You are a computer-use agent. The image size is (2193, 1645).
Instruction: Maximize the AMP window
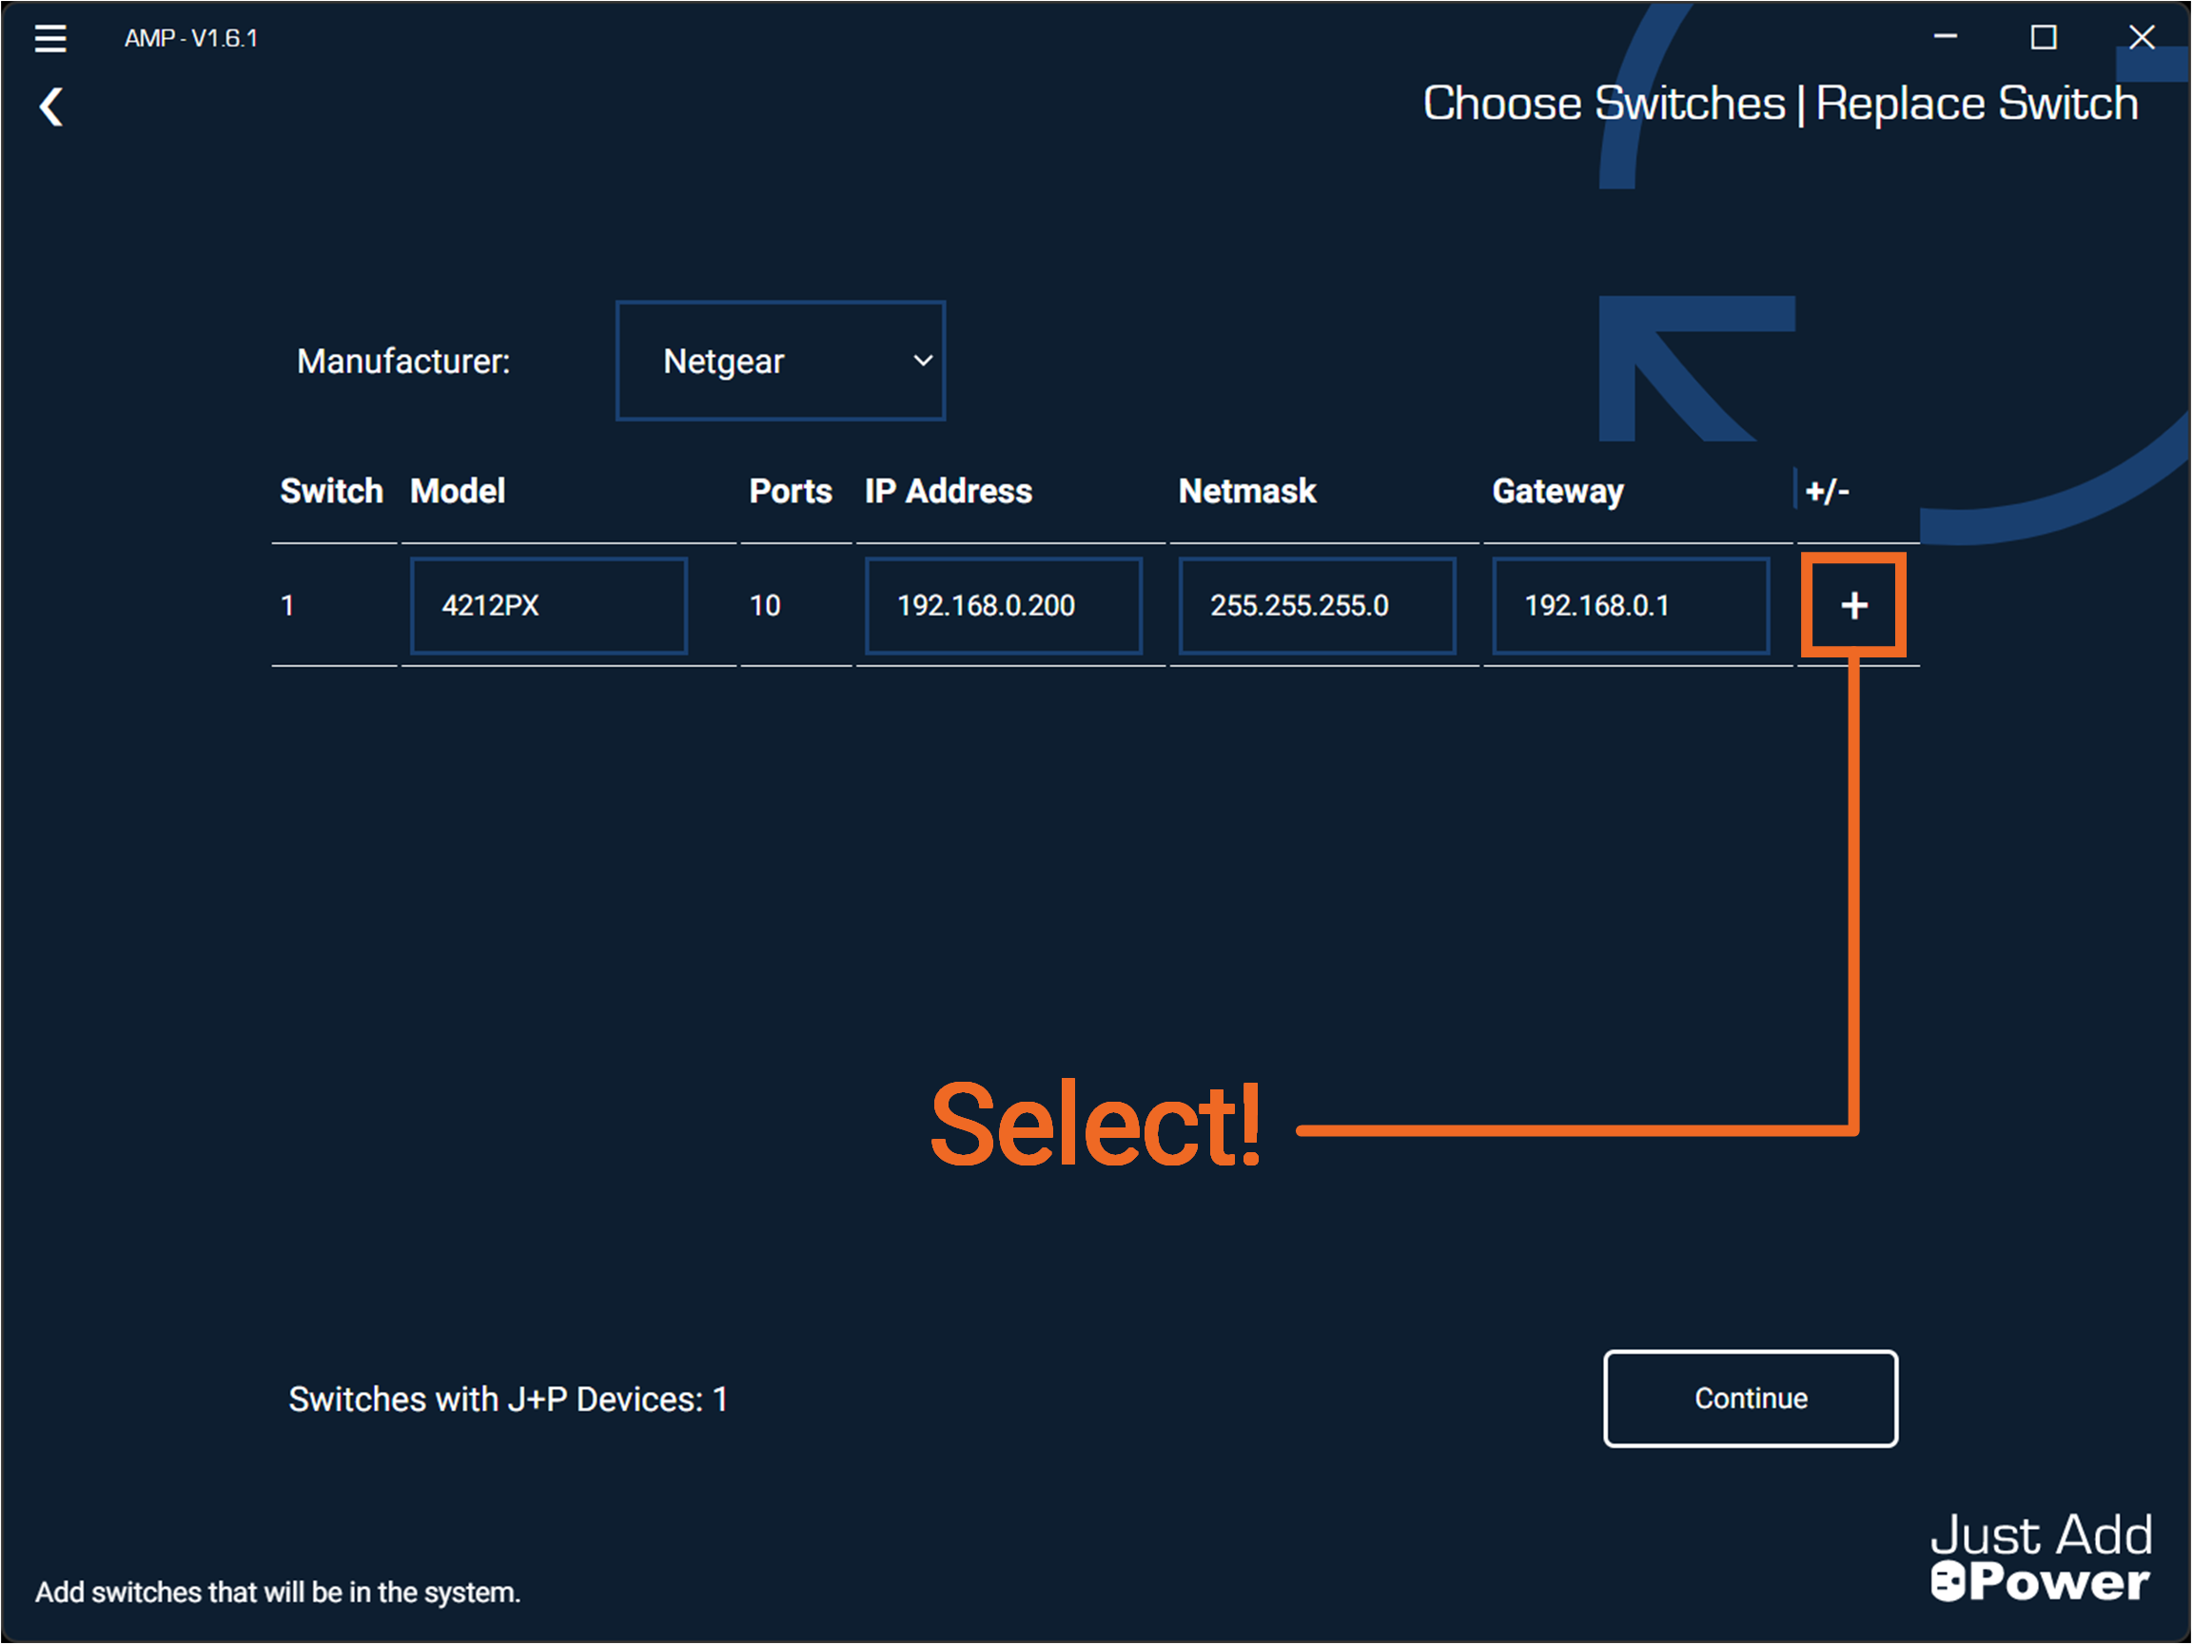[2043, 38]
